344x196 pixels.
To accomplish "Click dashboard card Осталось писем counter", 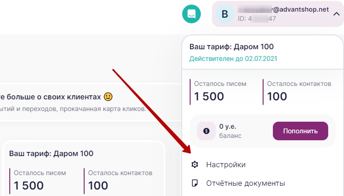I will 40,180.
